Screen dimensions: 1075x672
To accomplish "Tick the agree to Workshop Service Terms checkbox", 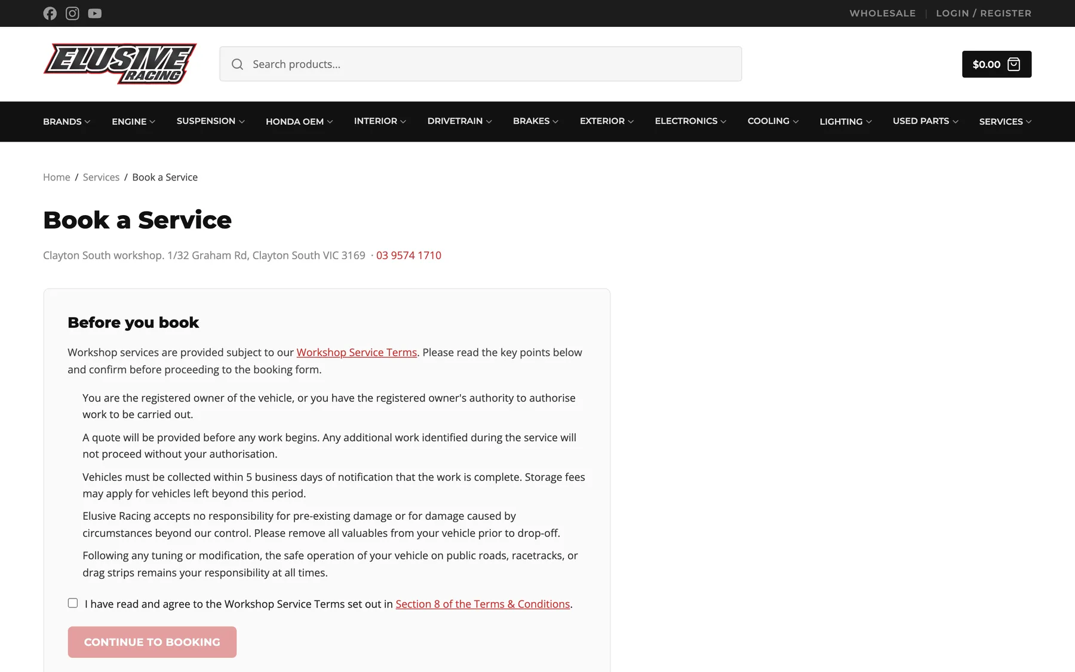I will [73, 603].
